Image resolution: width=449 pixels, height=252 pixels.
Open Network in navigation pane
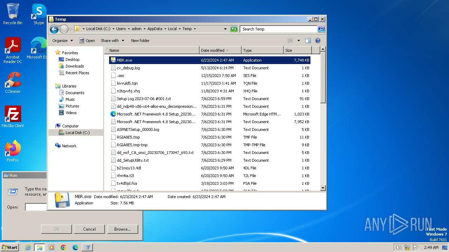[x=69, y=146]
